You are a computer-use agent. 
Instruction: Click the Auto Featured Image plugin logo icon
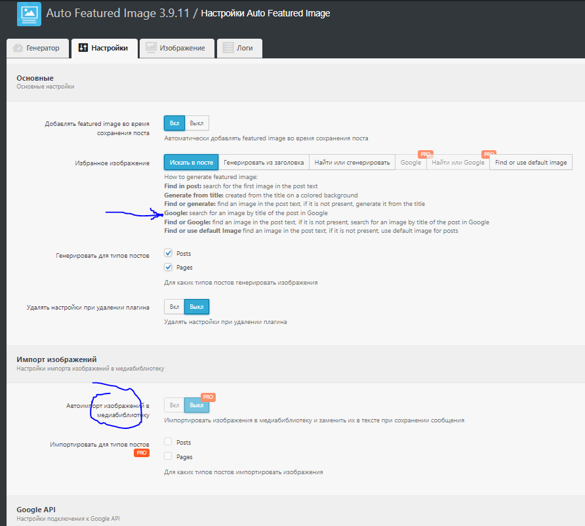[x=29, y=14]
